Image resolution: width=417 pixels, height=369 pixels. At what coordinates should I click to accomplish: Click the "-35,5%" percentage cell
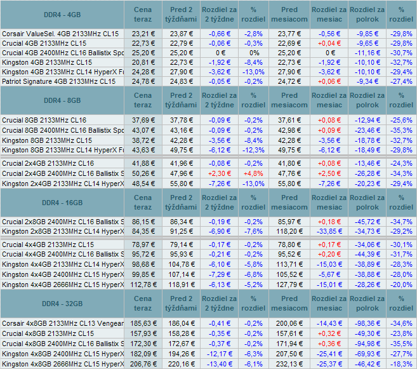pyautogui.click(x=401, y=344)
